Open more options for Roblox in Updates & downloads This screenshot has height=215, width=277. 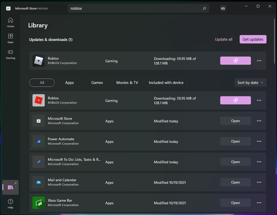pyautogui.click(x=259, y=61)
